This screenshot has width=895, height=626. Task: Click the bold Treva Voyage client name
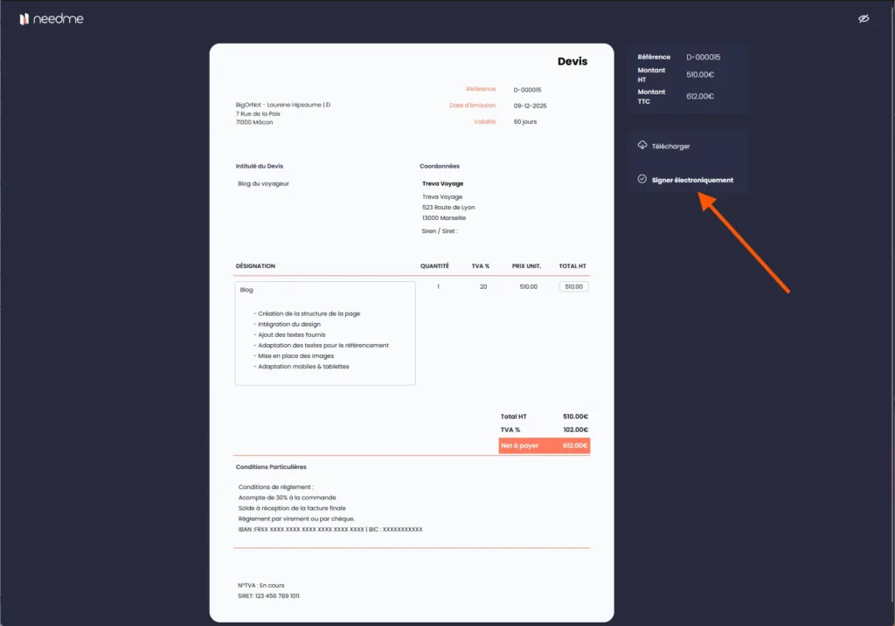[442, 183]
